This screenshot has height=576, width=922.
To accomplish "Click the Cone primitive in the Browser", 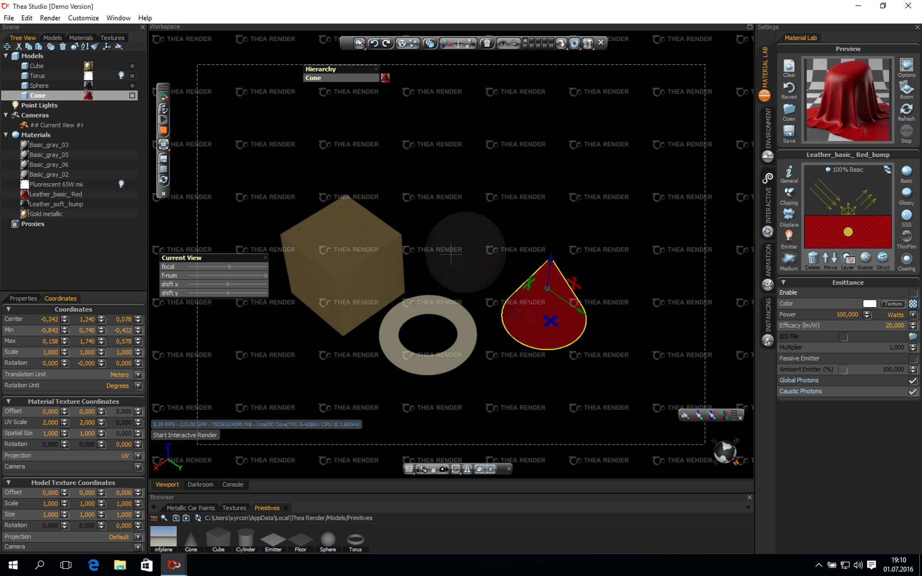I will coord(191,538).
